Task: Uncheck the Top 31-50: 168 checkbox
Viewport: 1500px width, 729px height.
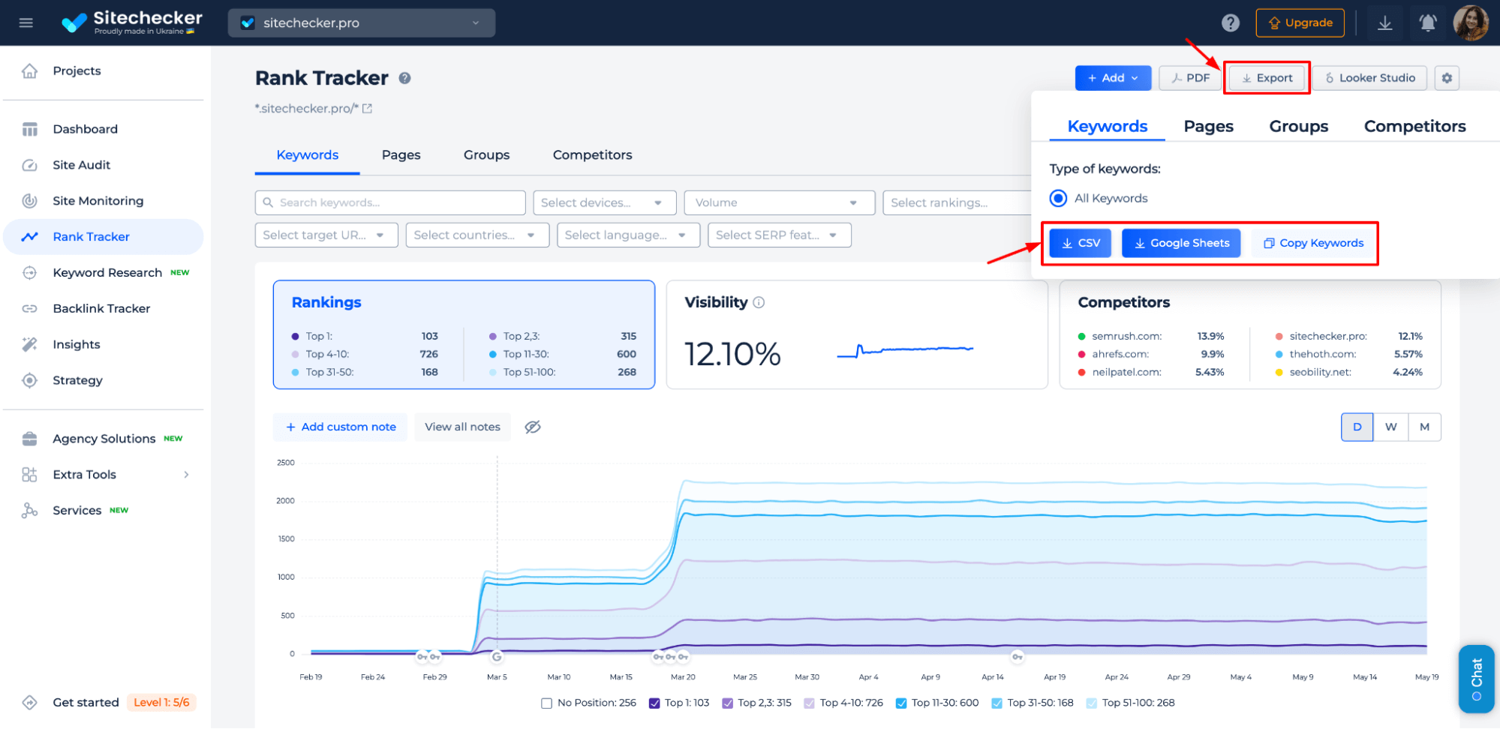Action: click(x=996, y=703)
